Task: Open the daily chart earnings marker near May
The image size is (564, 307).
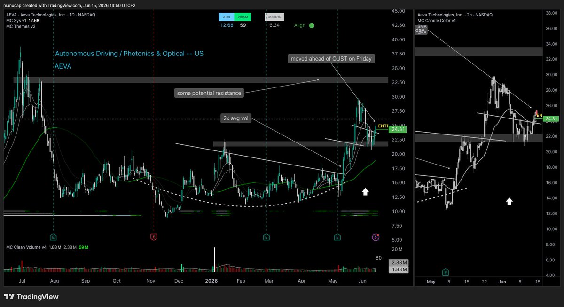Action: [338, 236]
